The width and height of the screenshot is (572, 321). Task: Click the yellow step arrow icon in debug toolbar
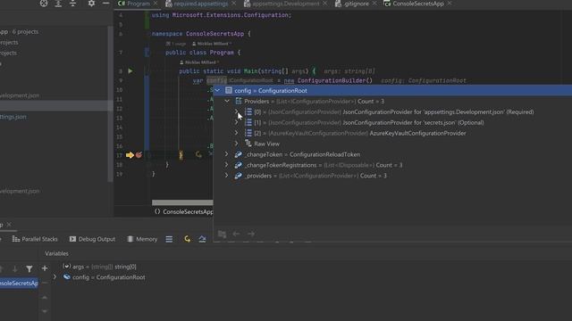pyautogui.click(x=187, y=239)
